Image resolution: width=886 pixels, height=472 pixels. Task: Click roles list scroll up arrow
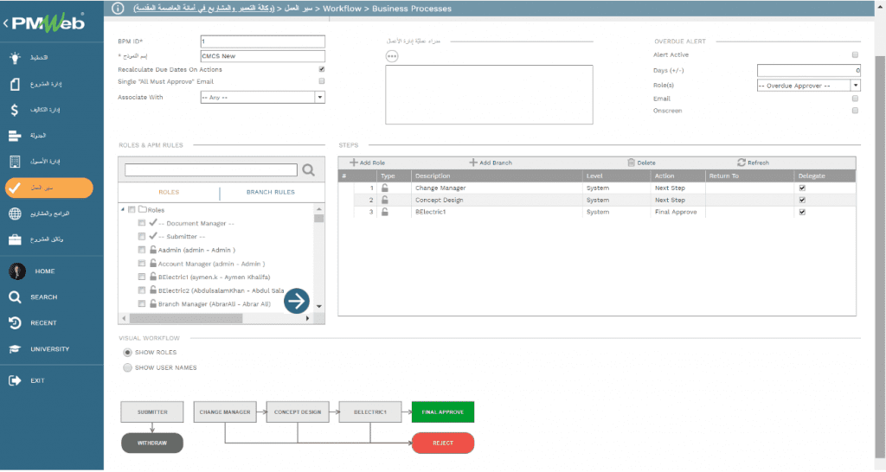[x=319, y=209]
